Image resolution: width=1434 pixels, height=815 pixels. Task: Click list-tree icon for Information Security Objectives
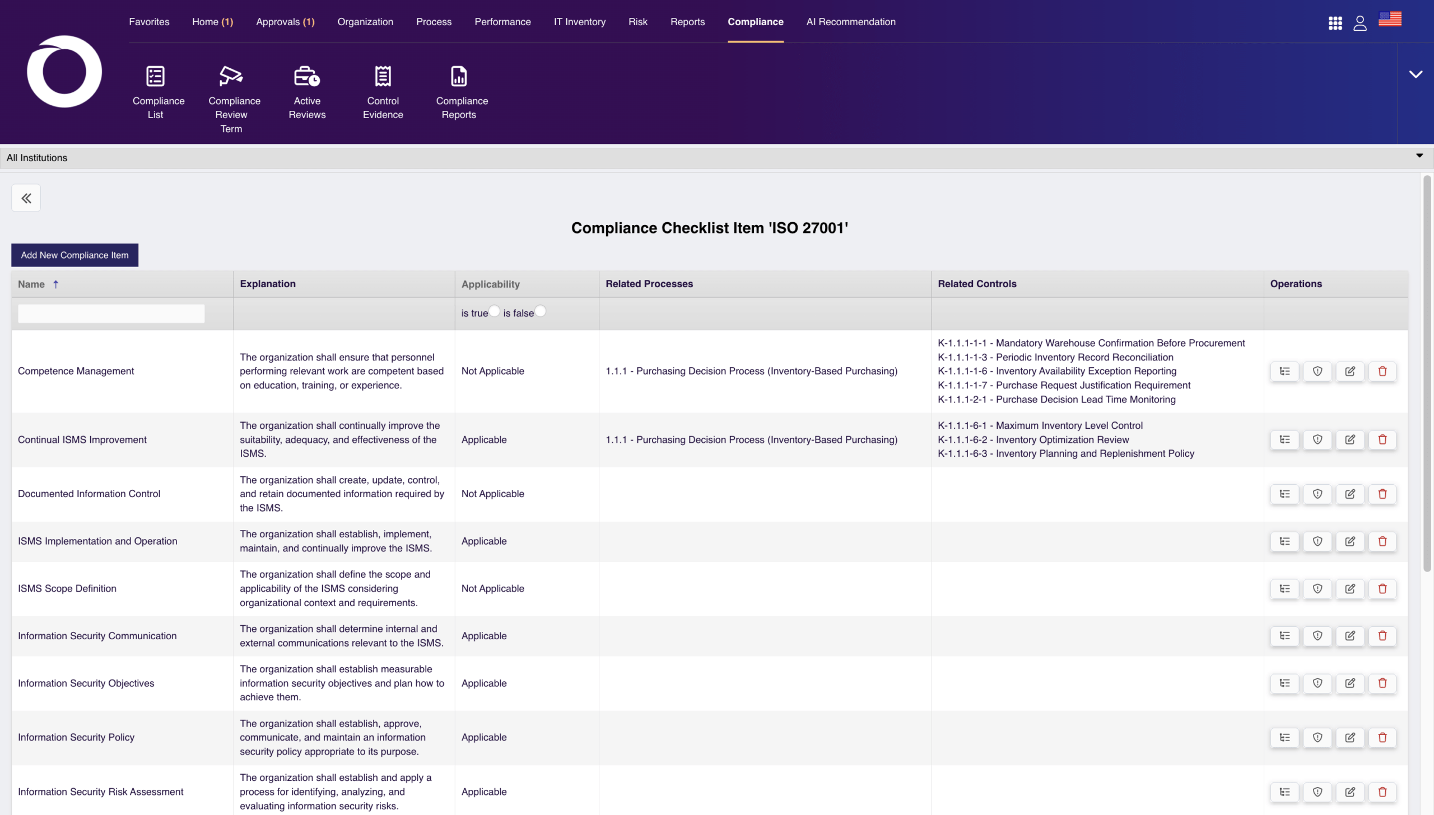click(x=1285, y=683)
